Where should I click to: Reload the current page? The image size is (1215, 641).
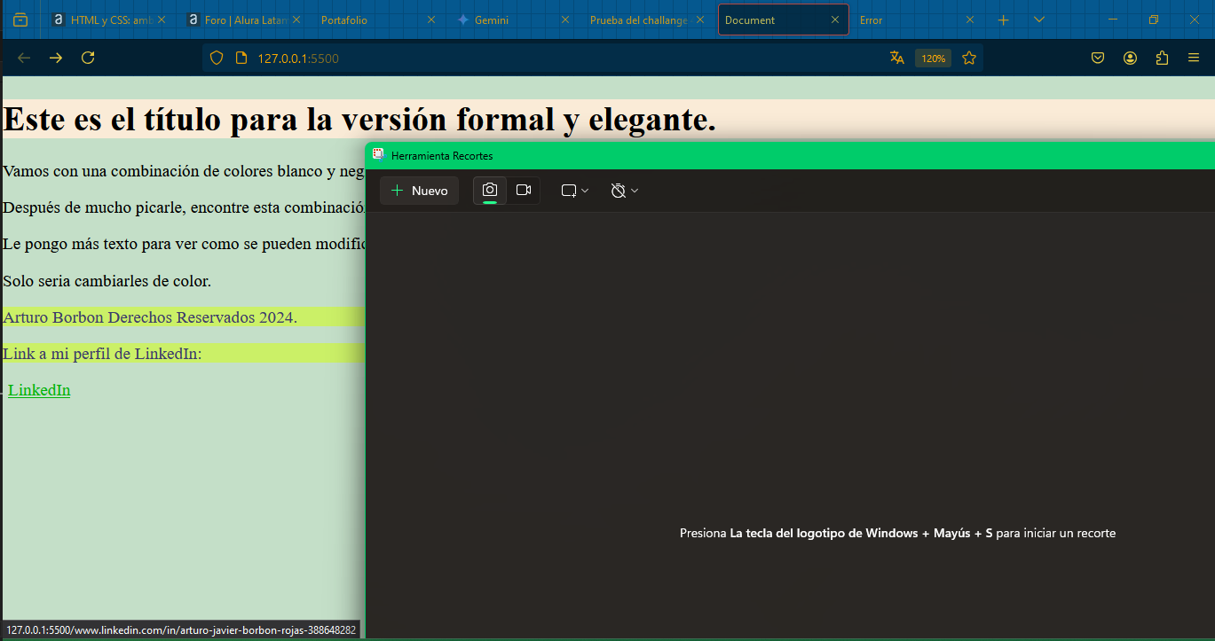click(88, 58)
